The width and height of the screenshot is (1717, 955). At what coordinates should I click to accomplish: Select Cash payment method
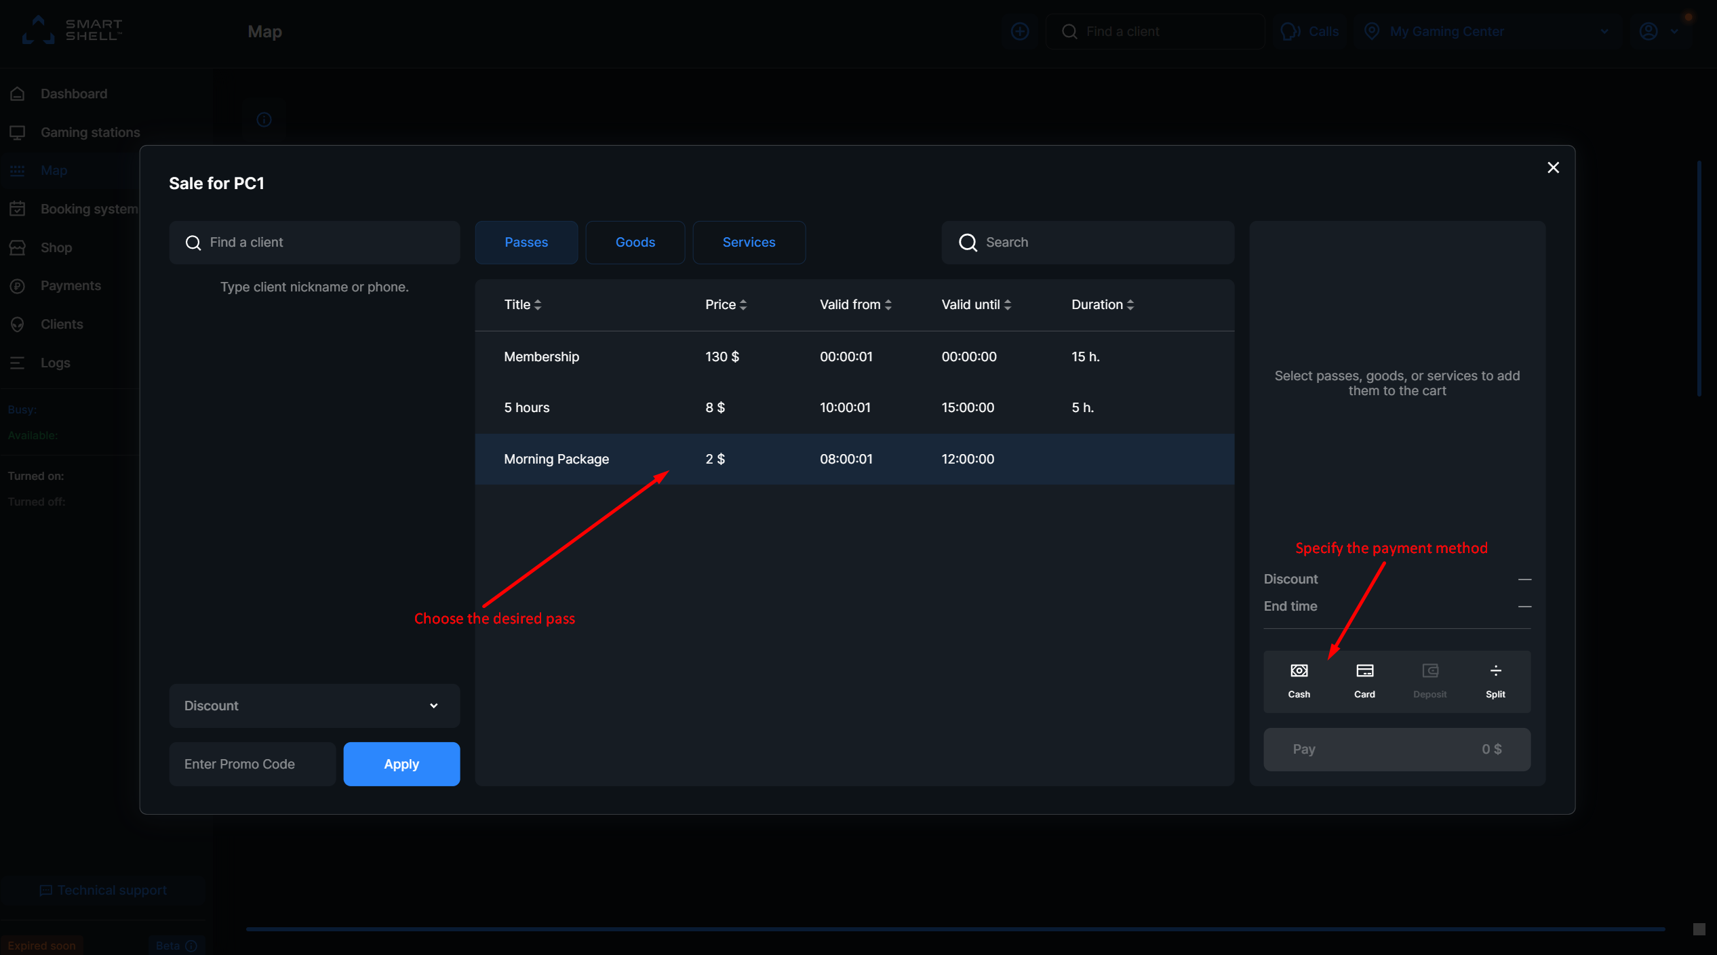pos(1298,680)
